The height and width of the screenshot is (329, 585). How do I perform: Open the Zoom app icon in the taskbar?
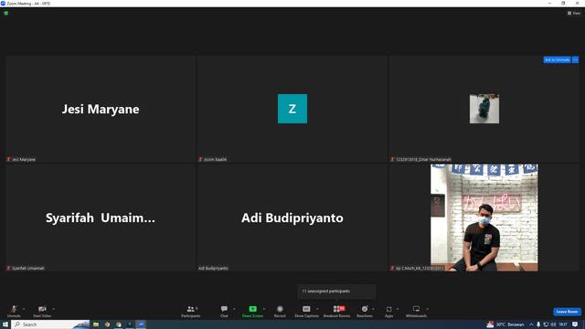point(141,324)
